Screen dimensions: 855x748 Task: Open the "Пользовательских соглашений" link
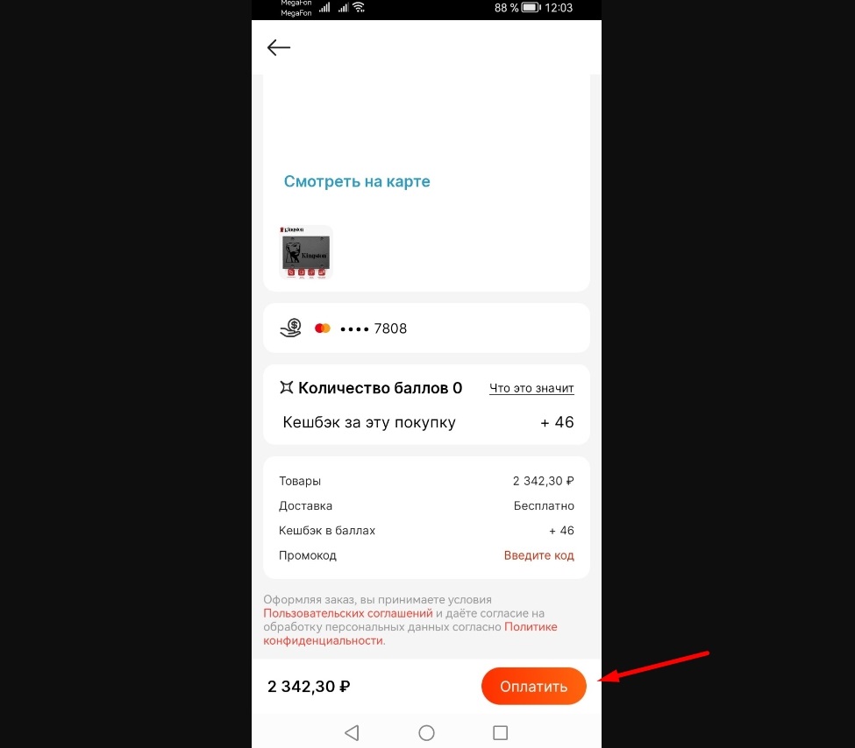click(348, 613)
